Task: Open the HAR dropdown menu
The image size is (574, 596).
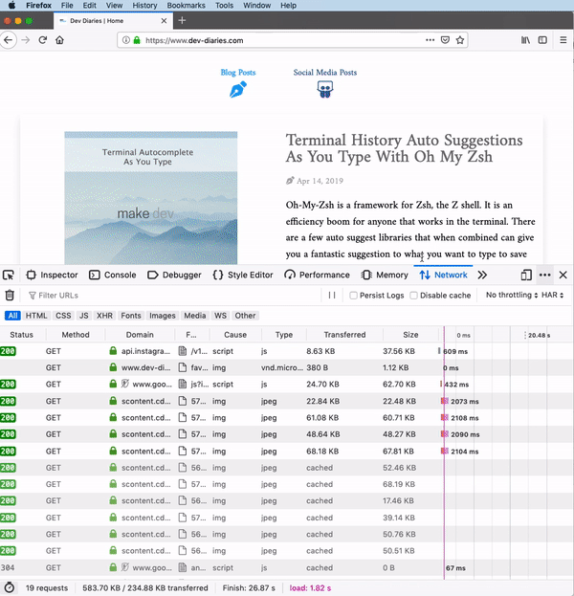Action: [552, 295]
